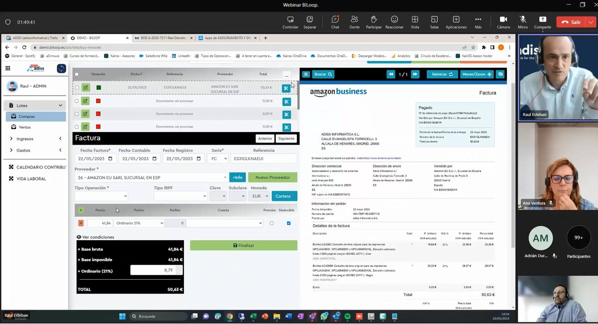Unmute with the Zoom Micro button
598x324 pixels.
523,22
